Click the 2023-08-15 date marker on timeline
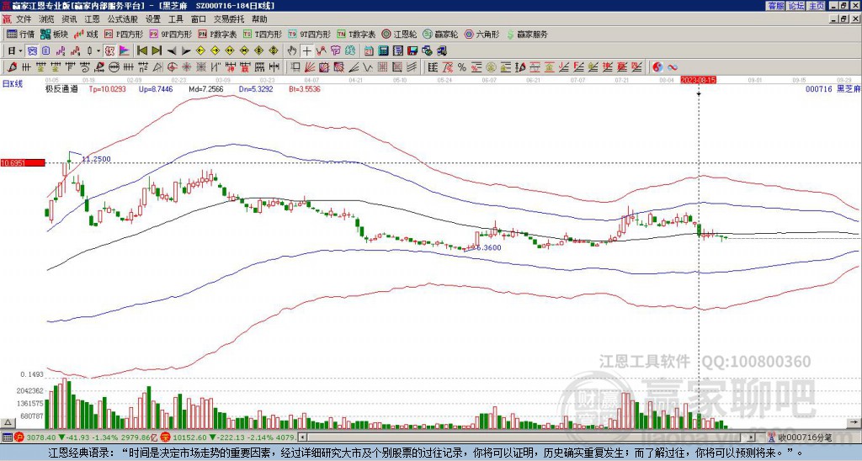This screenshot has height=461, width=862. click(x=699, y=80)
